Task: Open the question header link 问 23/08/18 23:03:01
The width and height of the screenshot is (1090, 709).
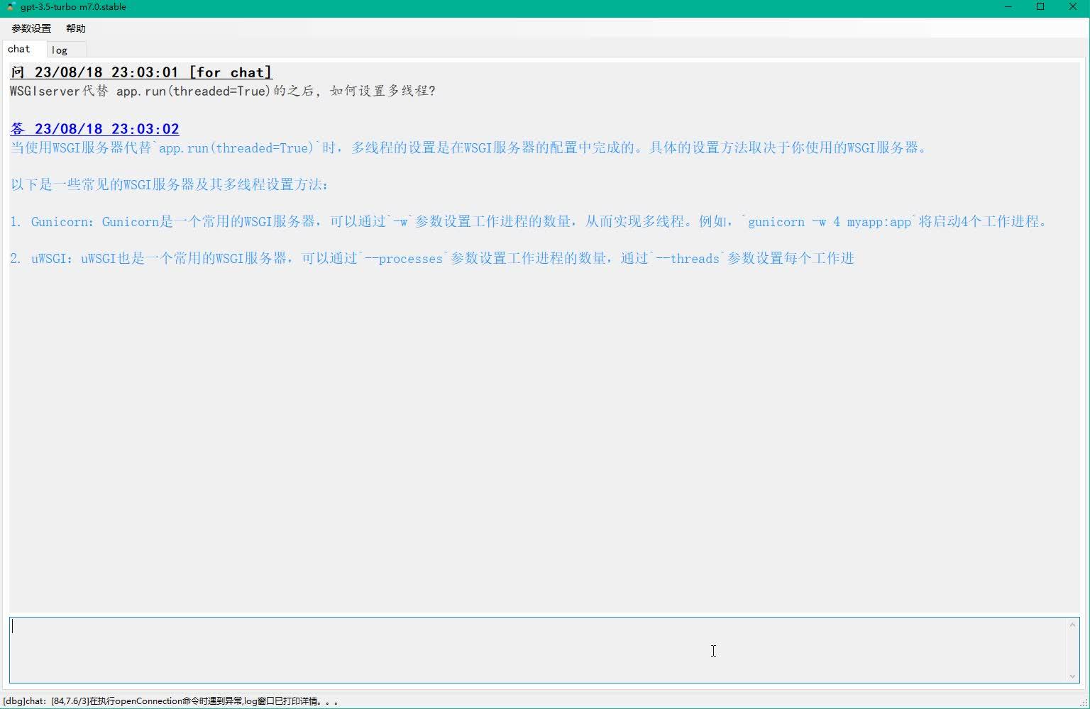Action: click(x=141, y=72)
